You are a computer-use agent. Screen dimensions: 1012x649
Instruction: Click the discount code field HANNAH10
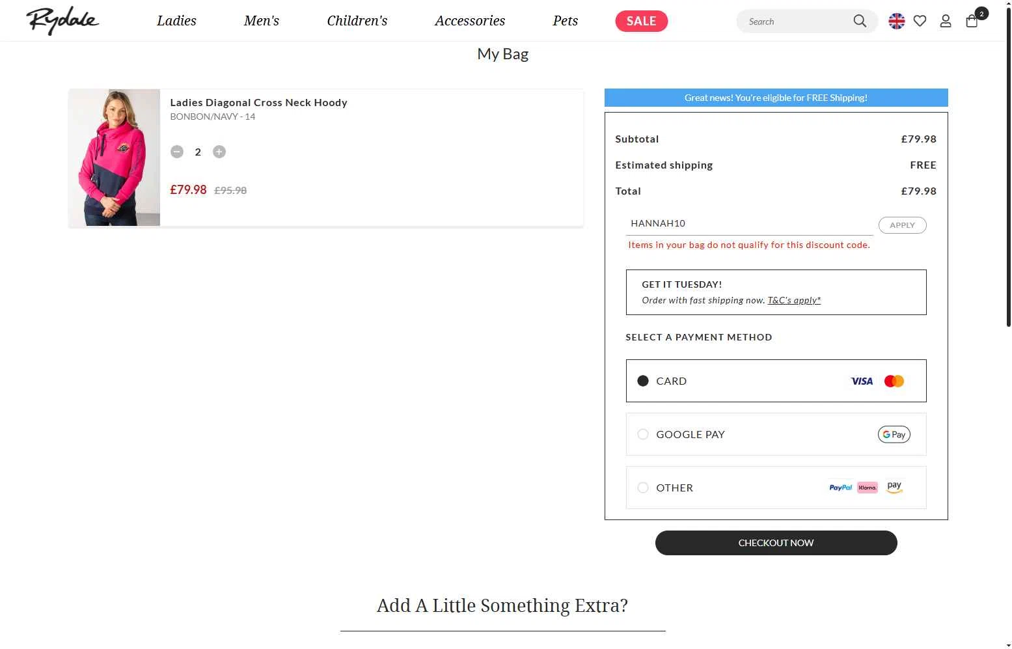pyautogui.click(x=749, y=223)
